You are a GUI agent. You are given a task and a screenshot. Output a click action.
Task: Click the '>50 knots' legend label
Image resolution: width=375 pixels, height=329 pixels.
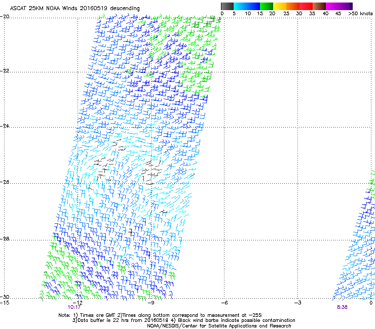click(x=360, y=13)
